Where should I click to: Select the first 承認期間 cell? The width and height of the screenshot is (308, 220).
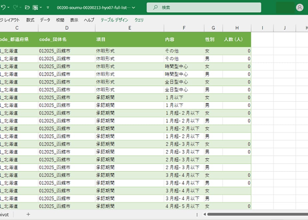click(130, 98)
